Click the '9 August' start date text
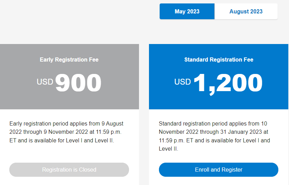This screenshot has height=185, width=289. pyautogui.click(x=112, y=123)
